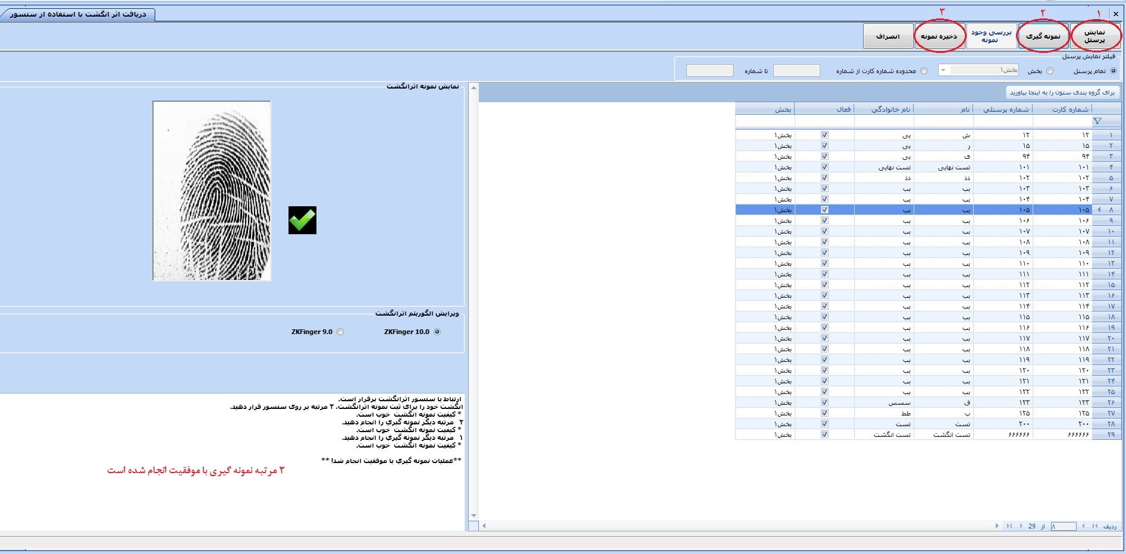Close the fingerprint window with the X

(1115, 14)
